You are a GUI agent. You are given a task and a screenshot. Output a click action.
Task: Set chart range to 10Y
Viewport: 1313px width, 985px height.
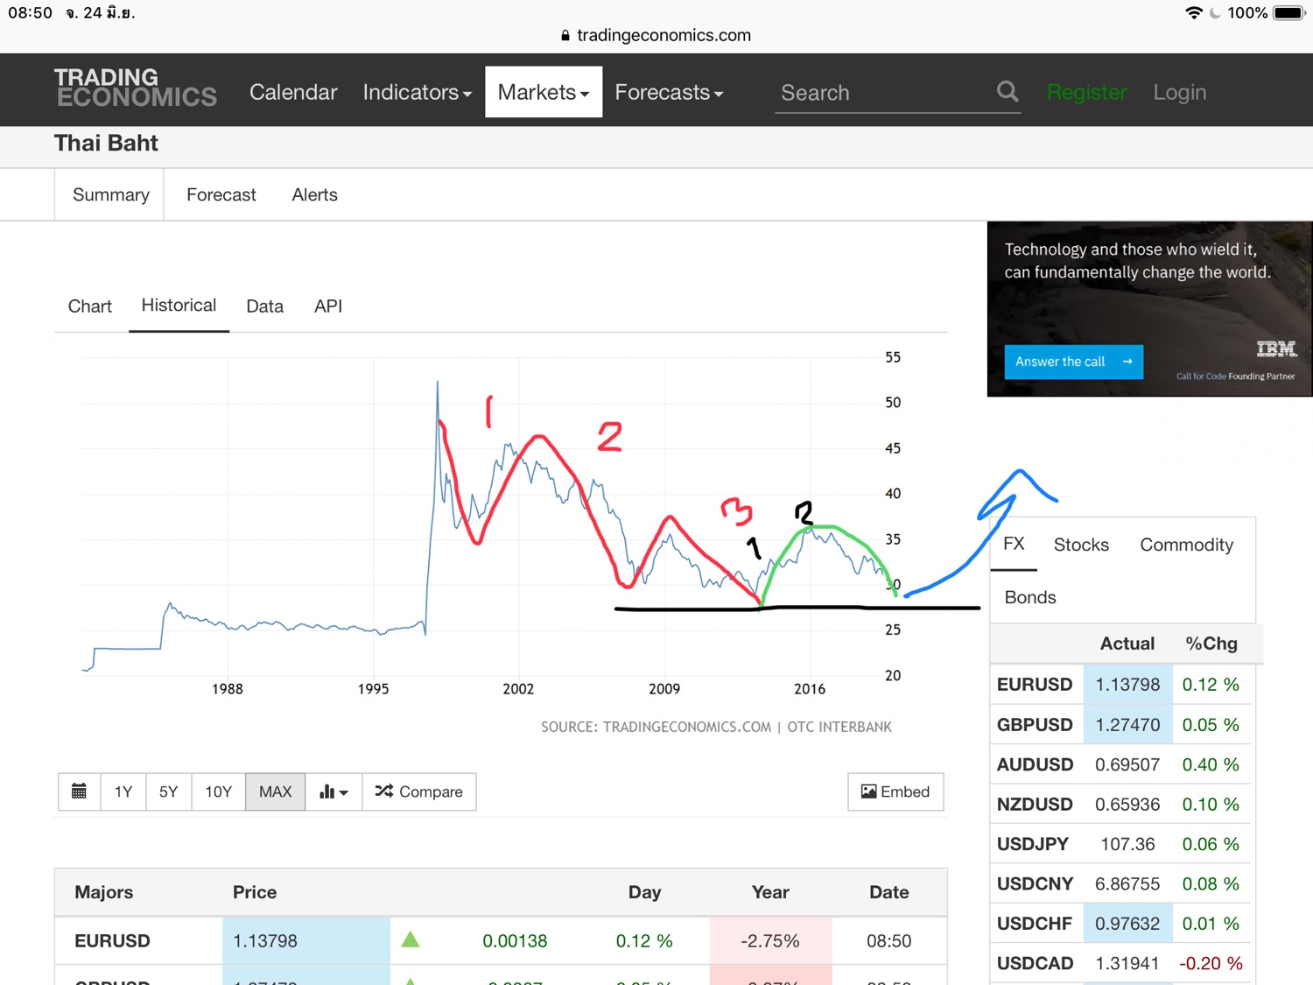[x=219, y=792]
